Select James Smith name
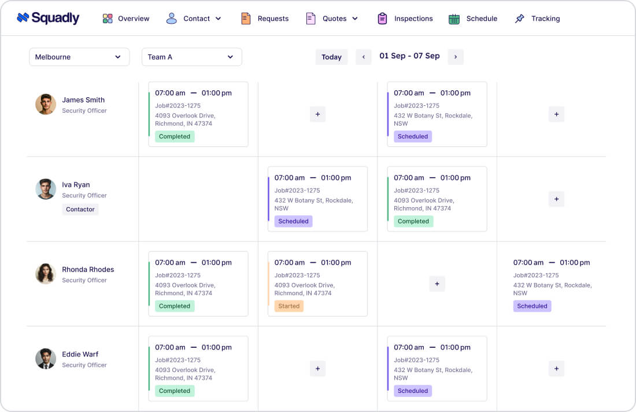 (x=83, y=100)
